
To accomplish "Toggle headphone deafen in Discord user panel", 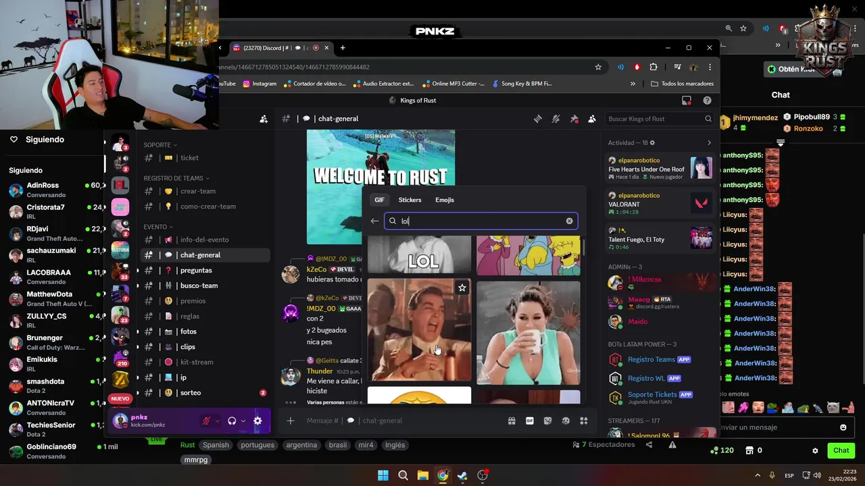I will click(232, 421).
